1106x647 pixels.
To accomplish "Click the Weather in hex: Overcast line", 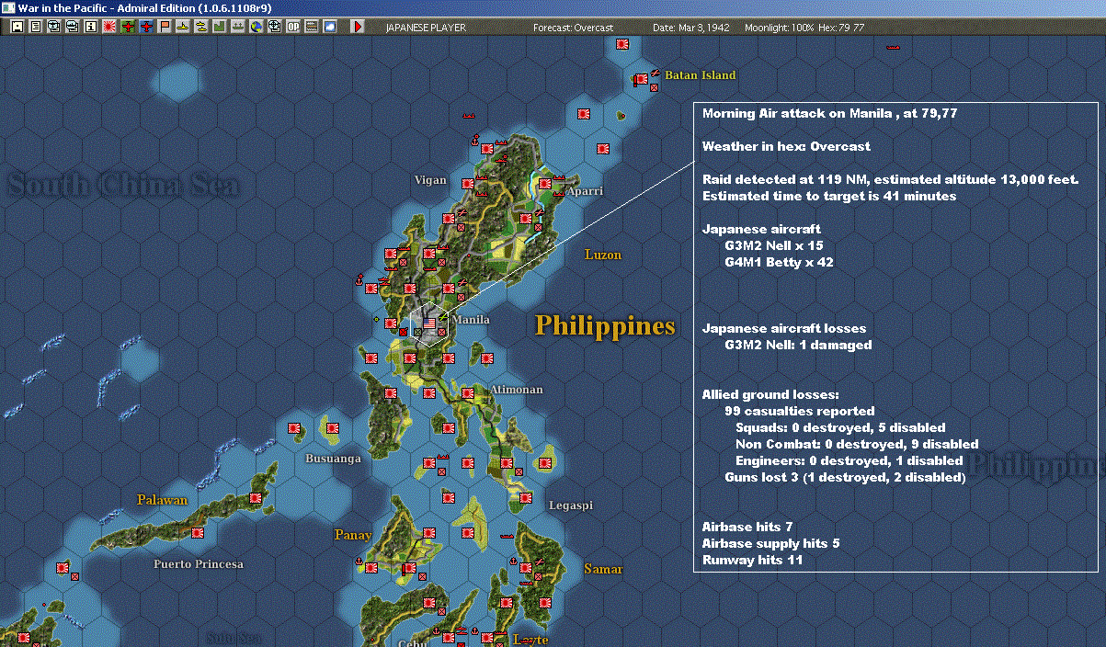I will 786,147.
